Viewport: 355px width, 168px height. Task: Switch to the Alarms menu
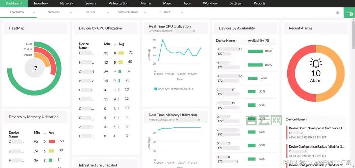coord(145,3)
